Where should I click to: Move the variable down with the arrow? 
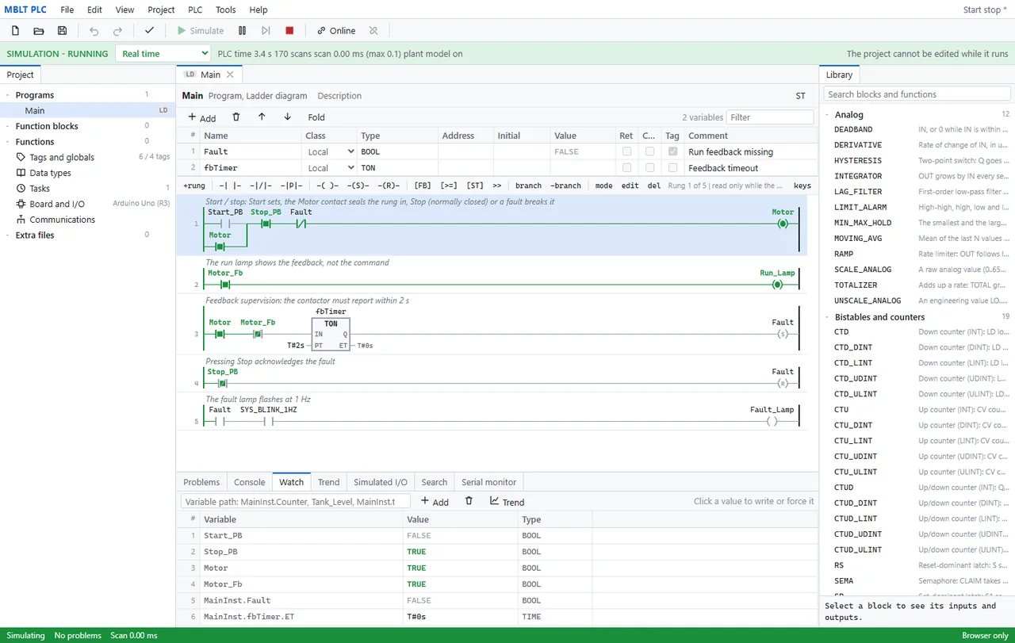coord(287,117)
